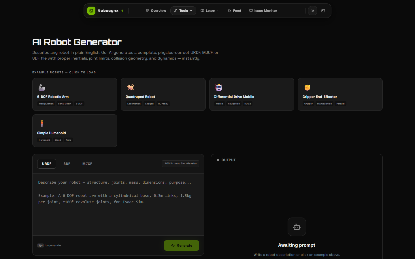This screenshot has height=259, width=415.
Task: Click the Gripper tag
Action: tap(308, 104)
